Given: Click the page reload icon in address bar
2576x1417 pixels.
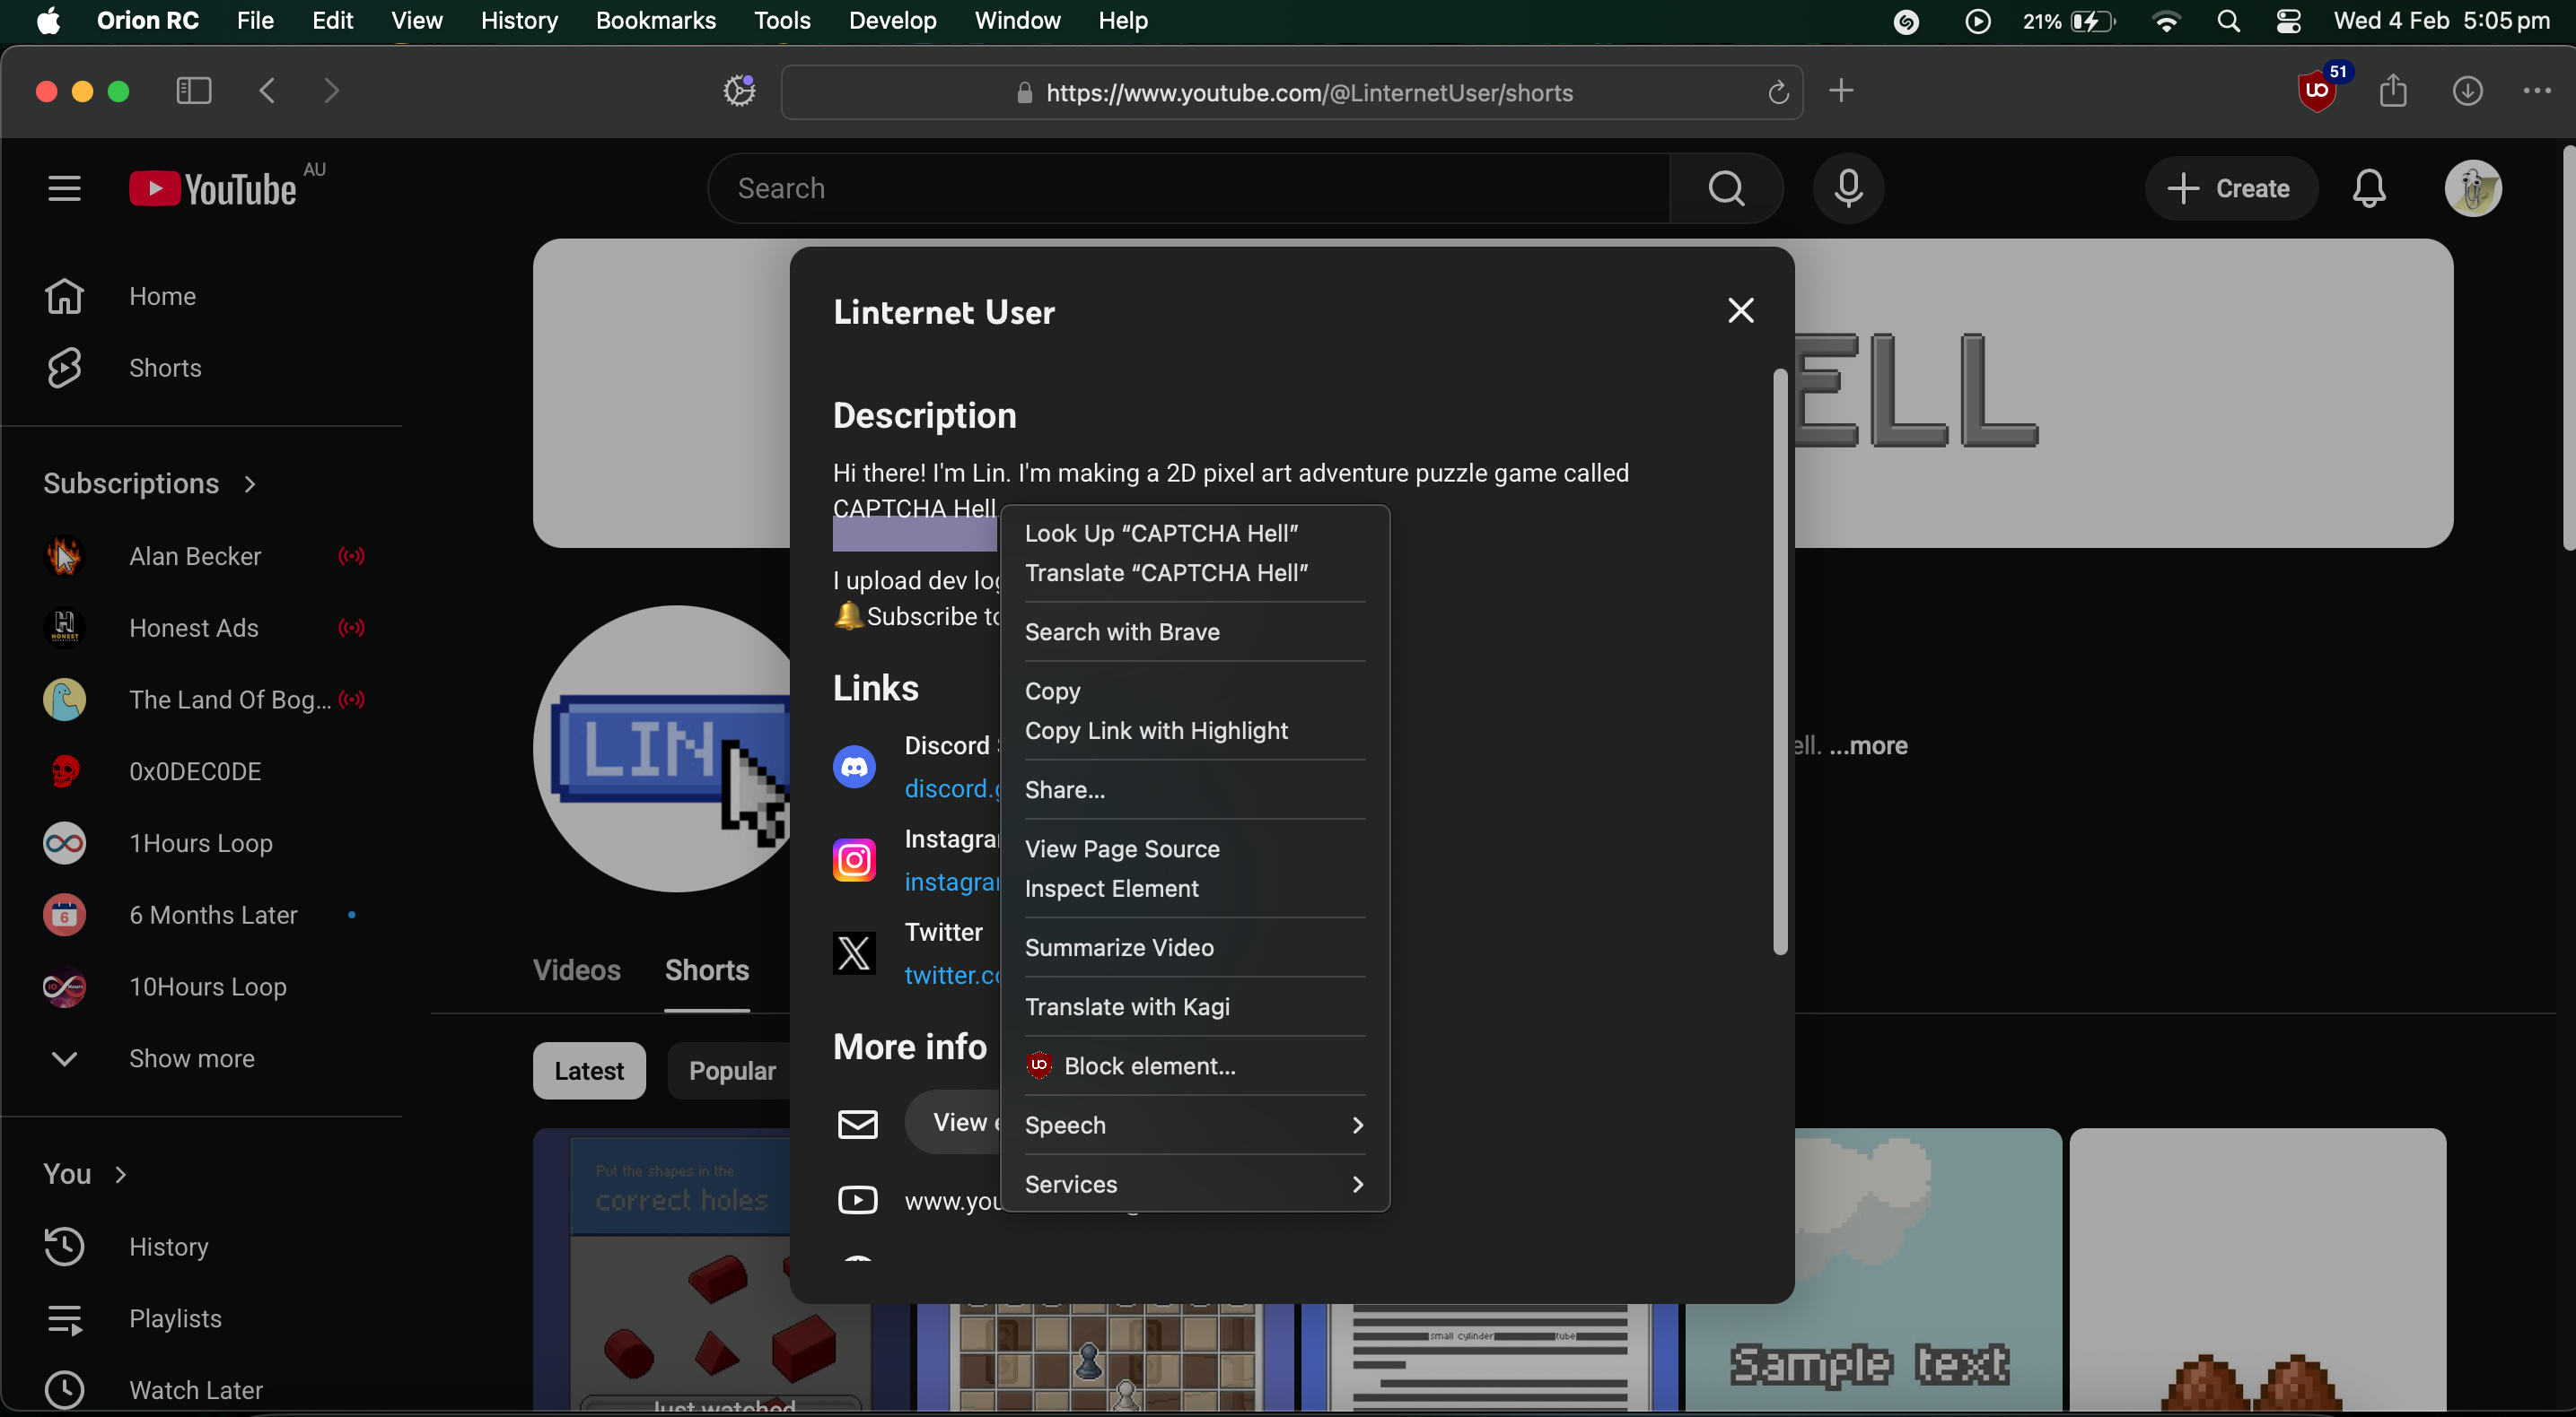Looking at the screenshot, I should click(1777, 93).
